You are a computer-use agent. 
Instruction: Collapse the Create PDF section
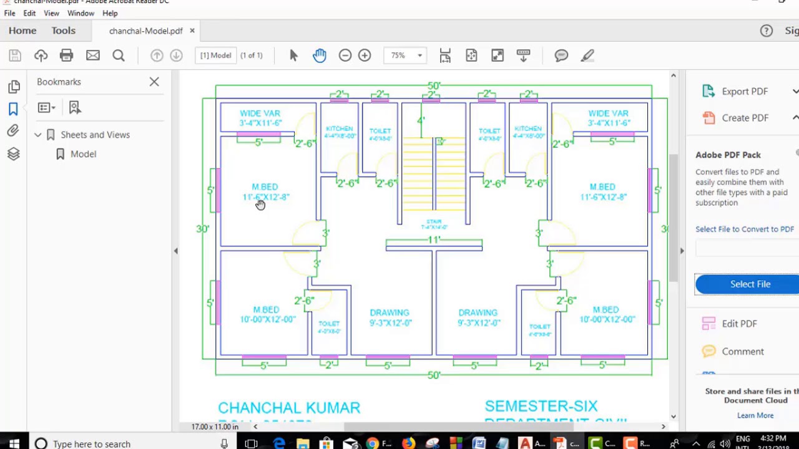click(795, 117)
